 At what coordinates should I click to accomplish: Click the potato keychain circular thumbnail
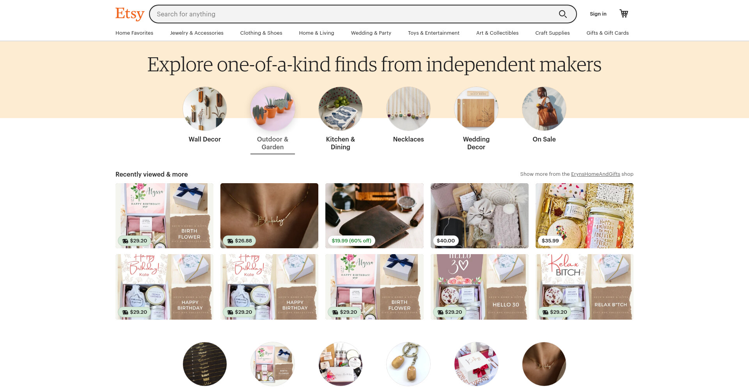[x=408, y=364]
